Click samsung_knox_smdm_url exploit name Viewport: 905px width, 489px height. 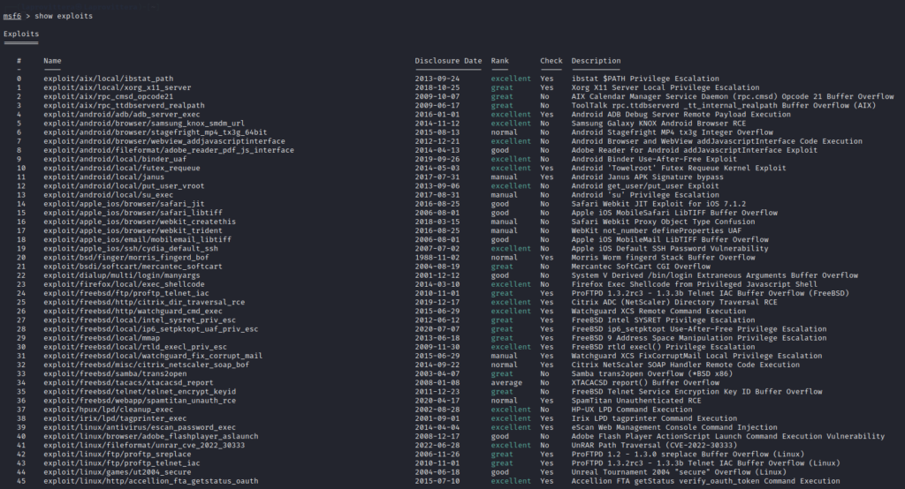(144, 124)
